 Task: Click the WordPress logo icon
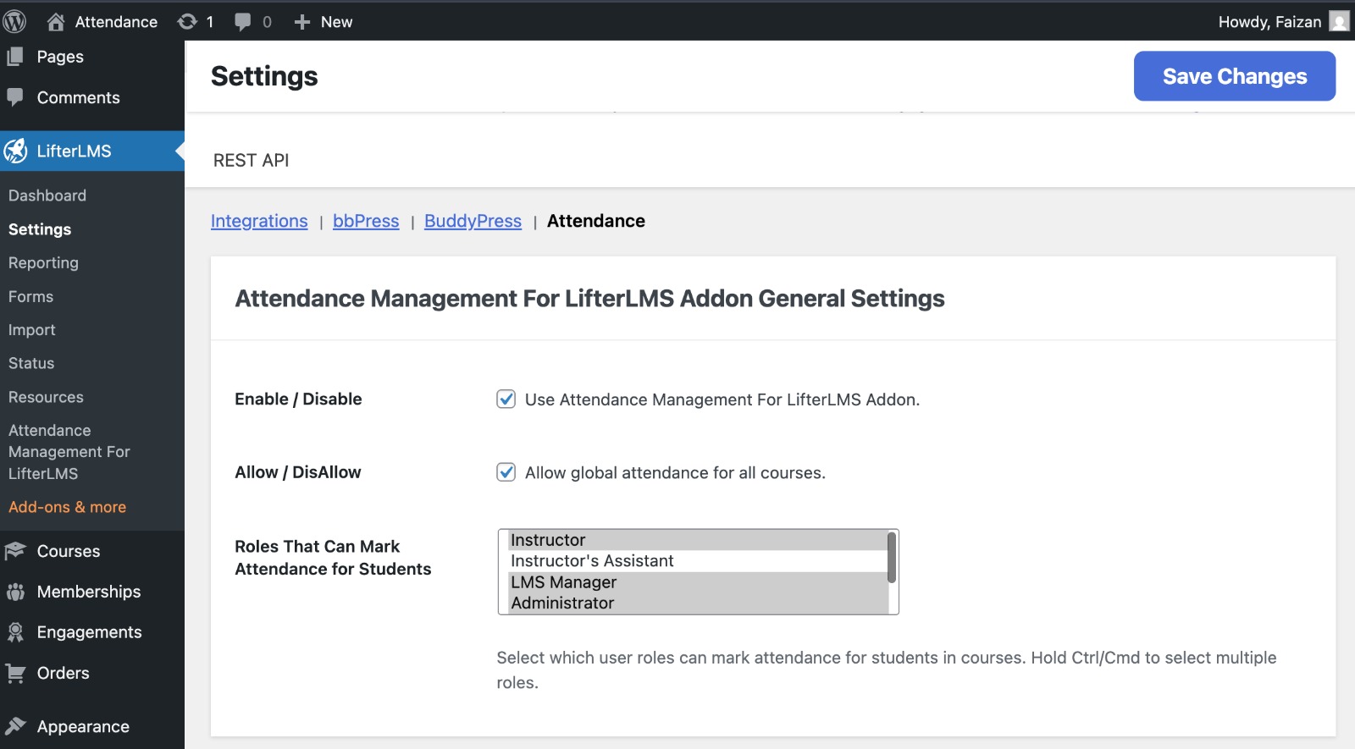[x=14, y=21]
